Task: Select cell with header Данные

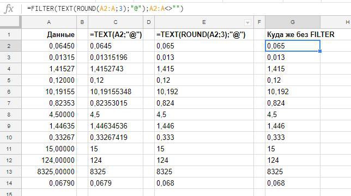Action: tap(49, 34)
